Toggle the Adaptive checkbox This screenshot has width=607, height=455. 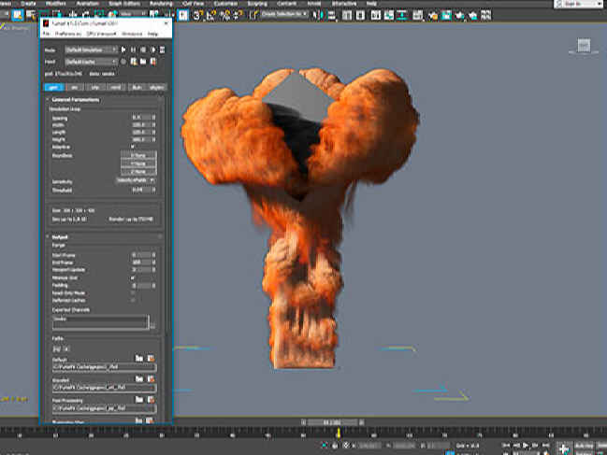click(x=133, y=146)
